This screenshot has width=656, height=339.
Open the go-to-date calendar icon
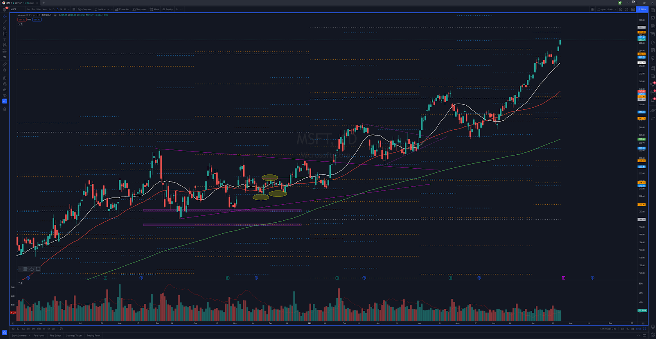pyautogui.click(x=61, y=329)
